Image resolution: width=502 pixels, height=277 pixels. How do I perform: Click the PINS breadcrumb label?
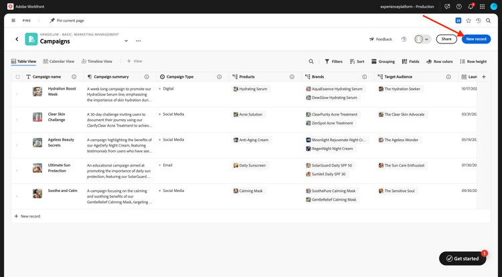pos(27,21)
